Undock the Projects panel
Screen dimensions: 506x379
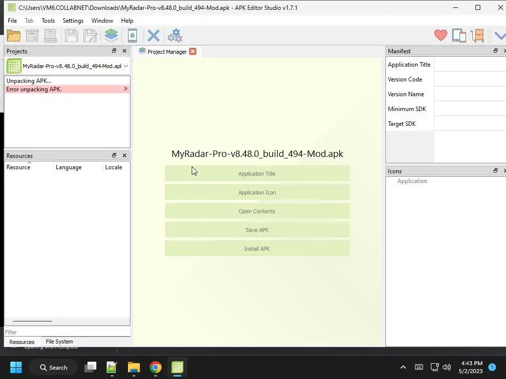point(114,51)
